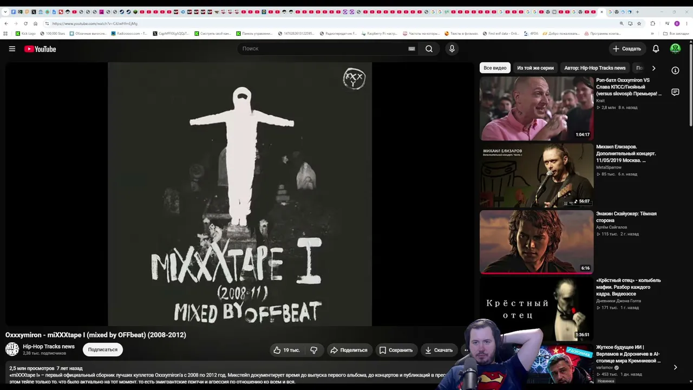Open media controls icon in browser toolbar
The height and width of the screenshot is (390, 693).
point(666,23)
